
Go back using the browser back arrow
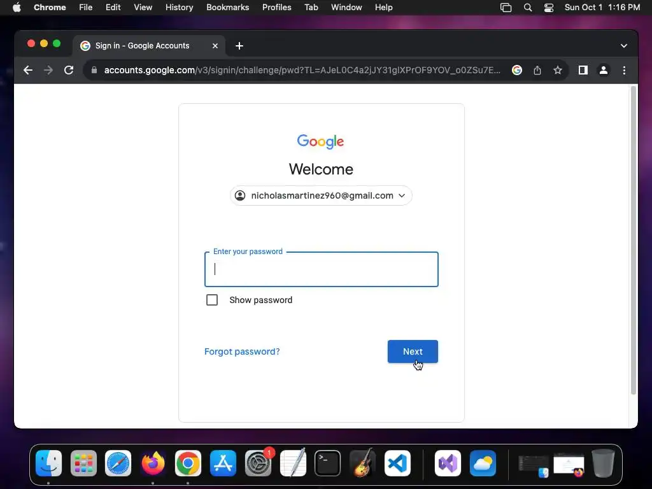click(28, 70)
